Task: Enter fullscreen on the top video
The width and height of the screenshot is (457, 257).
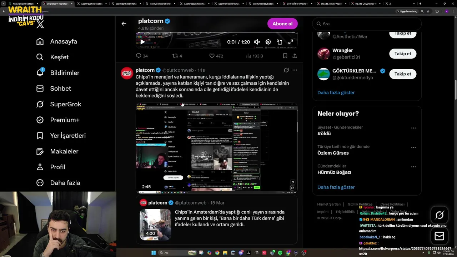Action: 291,42
